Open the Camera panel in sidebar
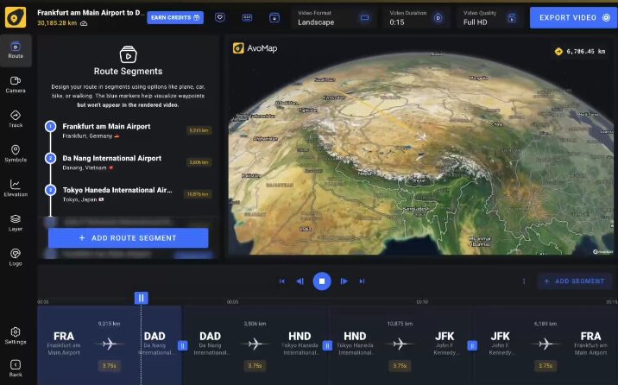 click(x=16, y=84)
